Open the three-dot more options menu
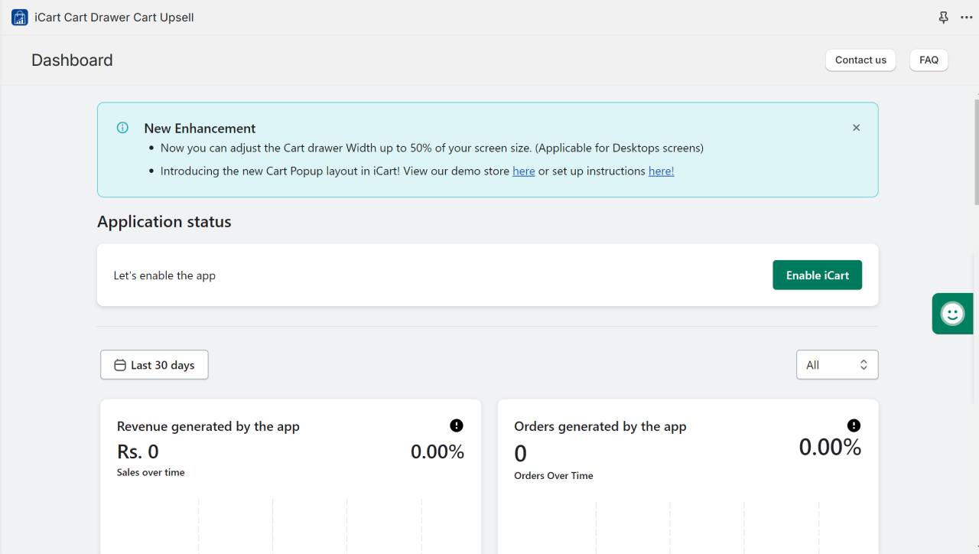The height and width of the screenshot is (554, 979). (x=966, y=18)
